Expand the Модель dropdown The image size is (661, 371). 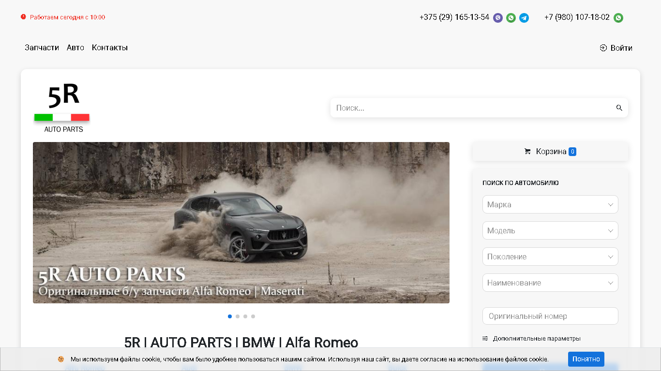pos(550,230)
